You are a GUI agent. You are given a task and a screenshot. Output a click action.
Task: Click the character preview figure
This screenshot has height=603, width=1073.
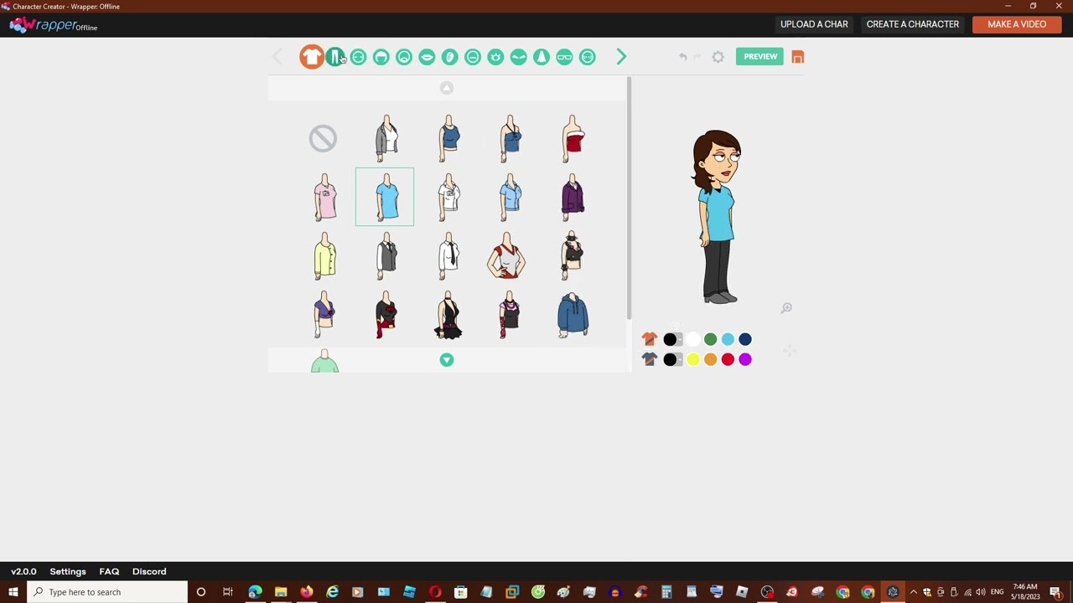[x=717, y=216]
